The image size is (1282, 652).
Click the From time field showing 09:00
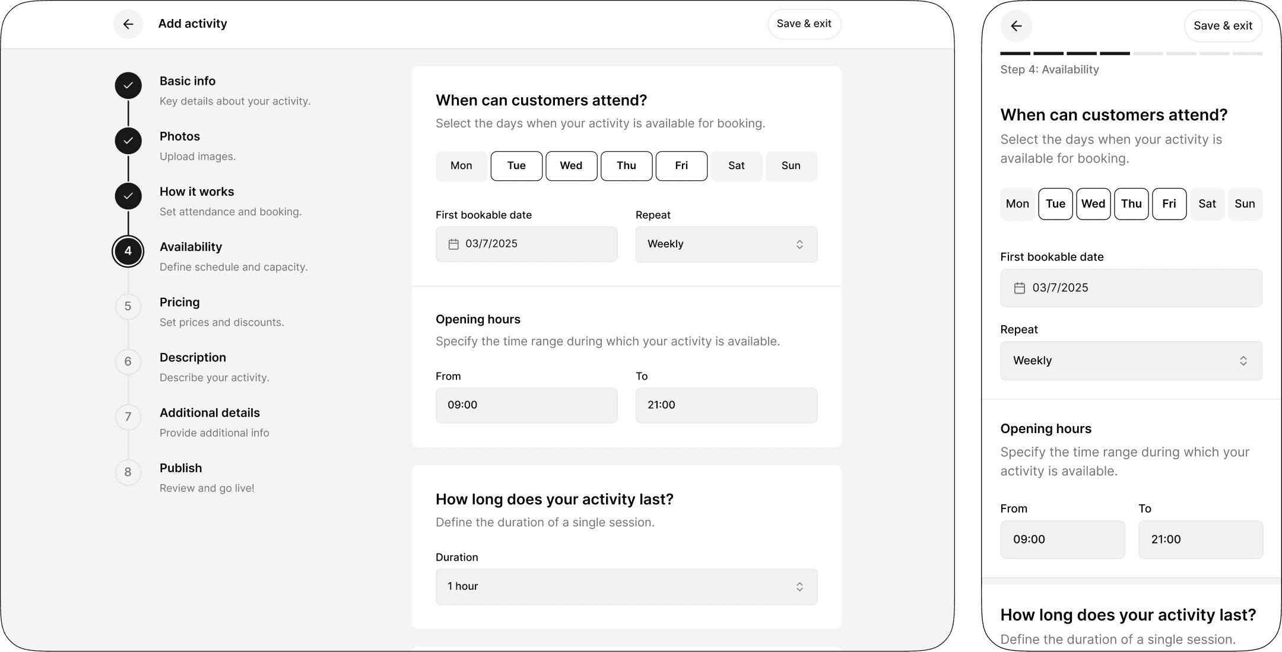[x=526, y=405]
